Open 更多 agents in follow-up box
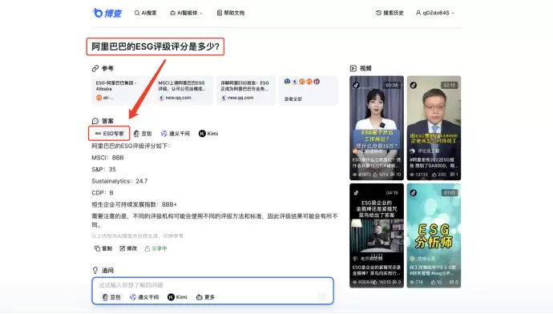Screen dimensions: 553x314 [205, 297]
